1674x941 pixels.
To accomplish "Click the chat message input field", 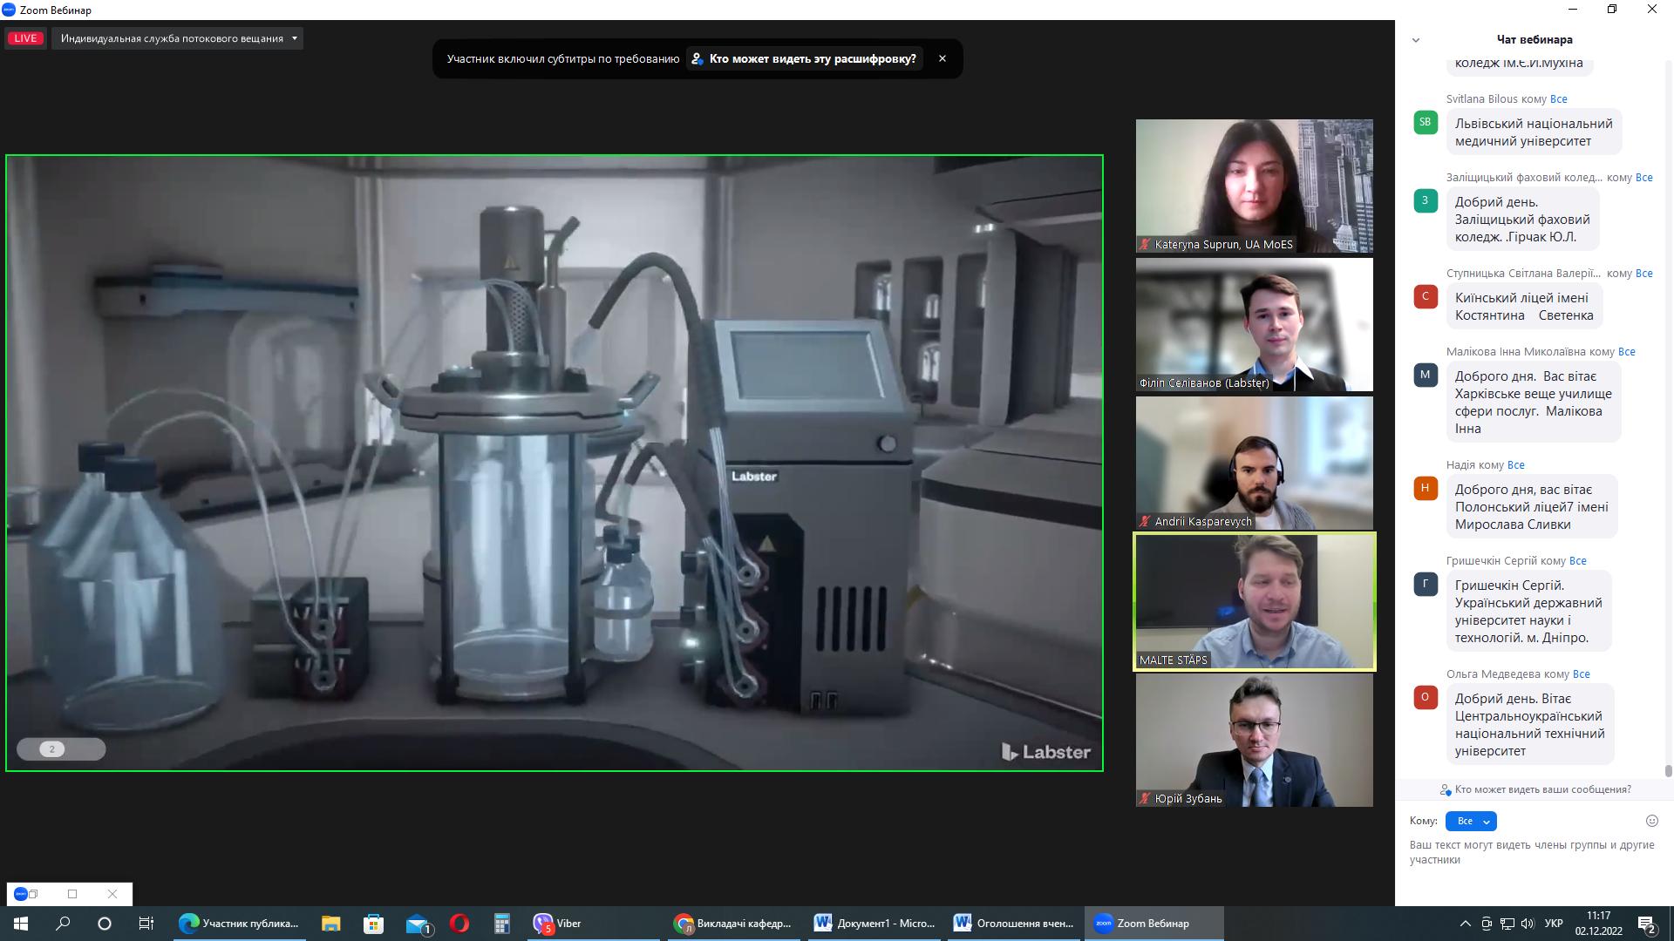I will (1532, 852).
